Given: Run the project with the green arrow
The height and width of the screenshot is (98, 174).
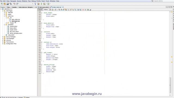Looking at the screenshot, I should (42, 4).
